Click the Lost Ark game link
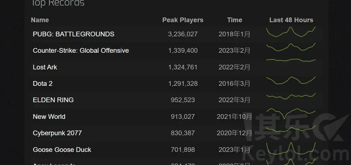 [45, 67]
